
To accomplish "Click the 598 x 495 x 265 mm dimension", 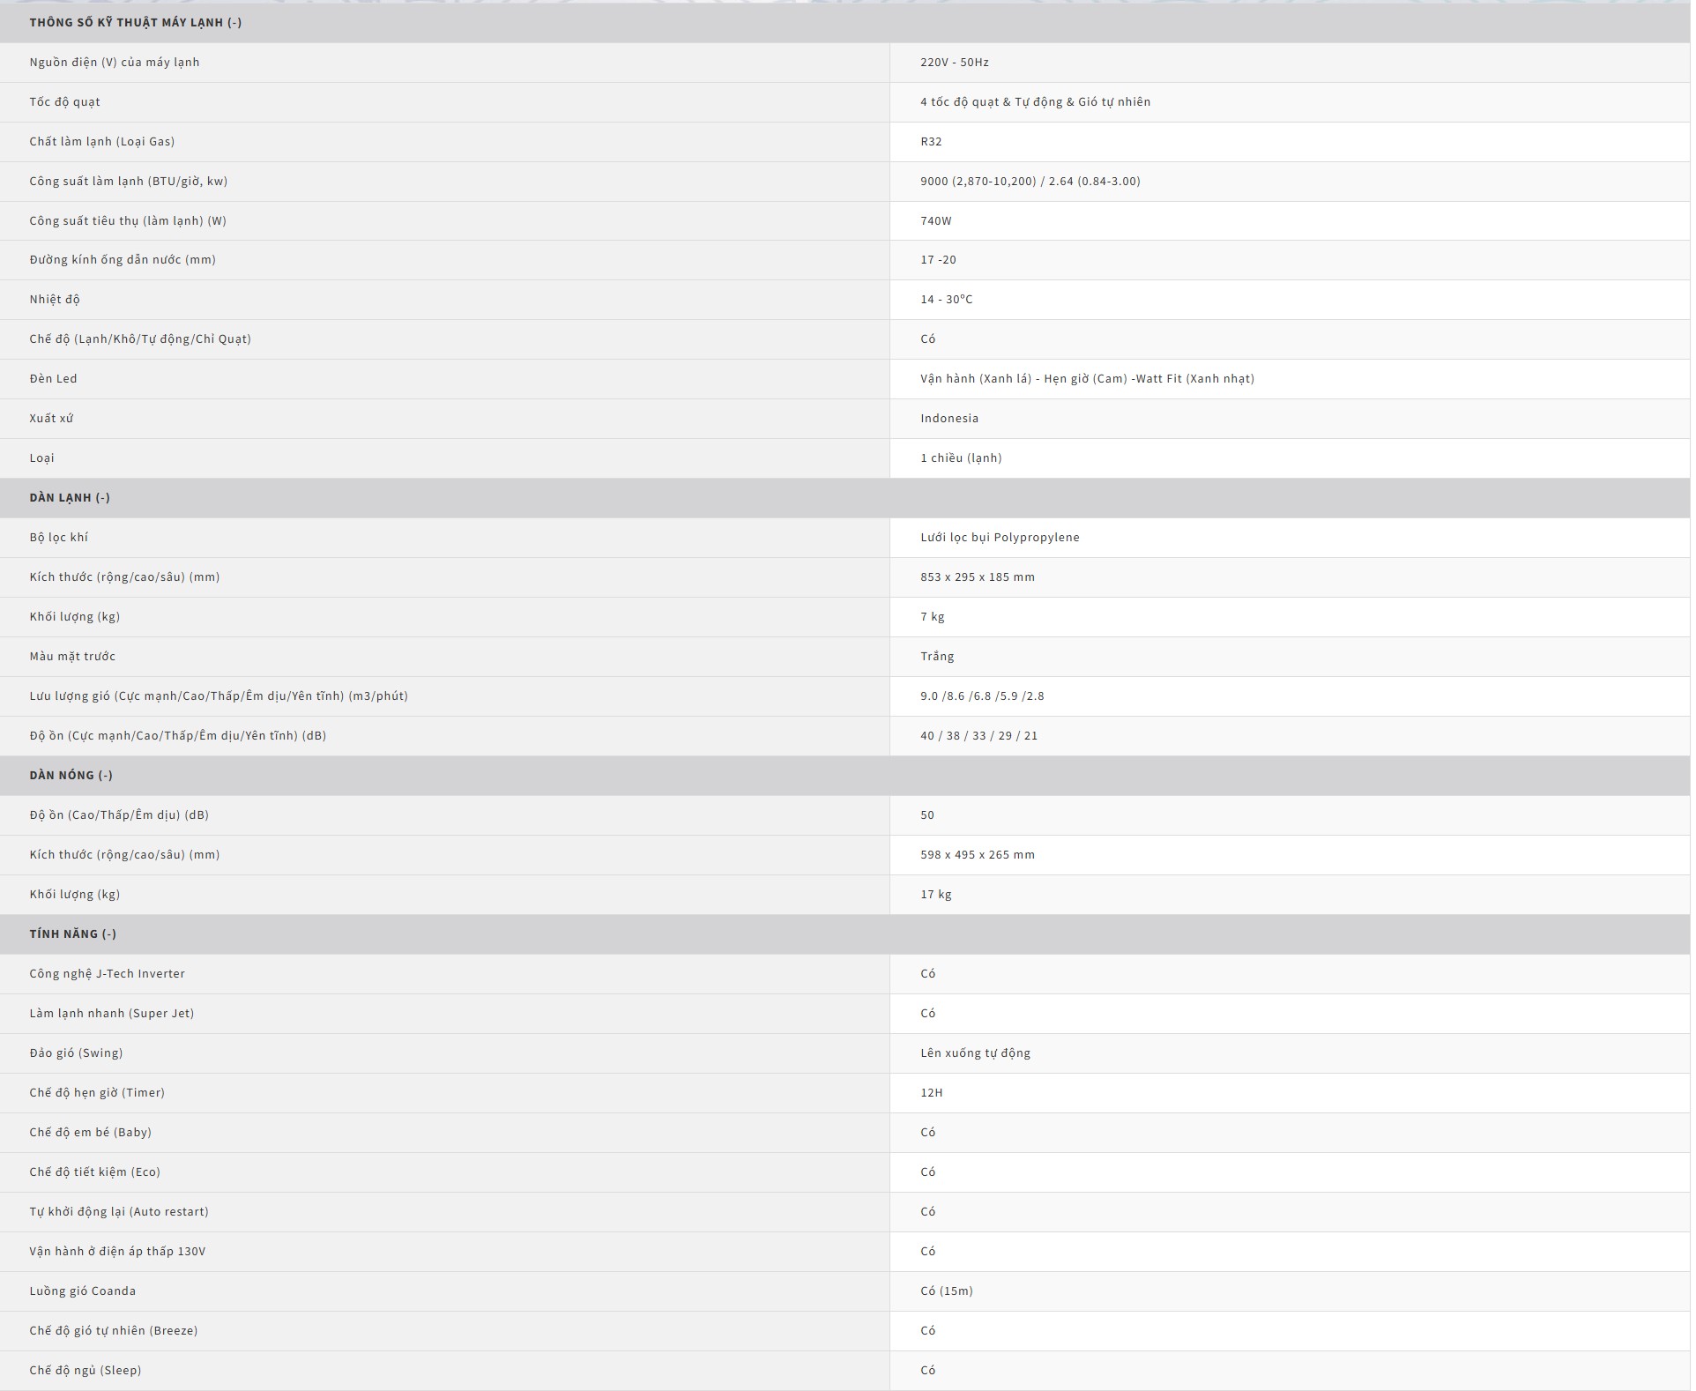I will [x=977, y=855].
